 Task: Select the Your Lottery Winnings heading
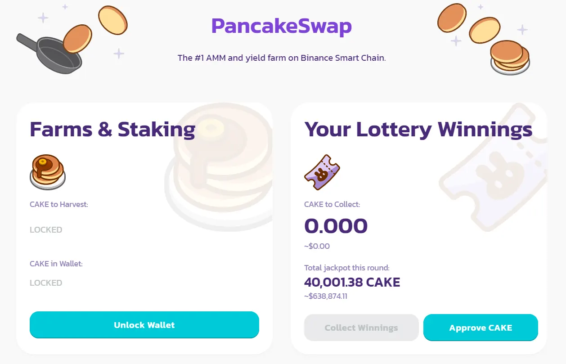[418, 129]
